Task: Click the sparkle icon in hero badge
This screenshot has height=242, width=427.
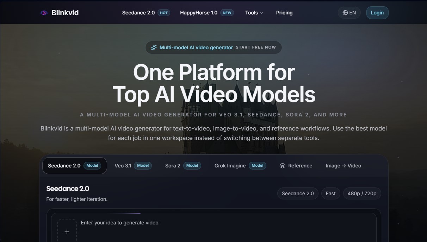Action: 154,47
